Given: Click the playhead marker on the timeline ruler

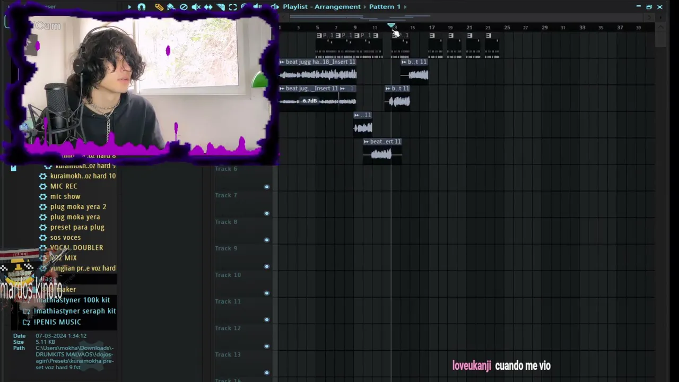Looking at the screenshot, I should [391, 26].
